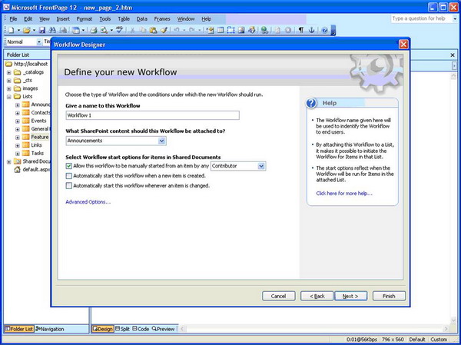461x345 pixels.
Task: Open the Frames menu
Action: click(x=162, y=18)
